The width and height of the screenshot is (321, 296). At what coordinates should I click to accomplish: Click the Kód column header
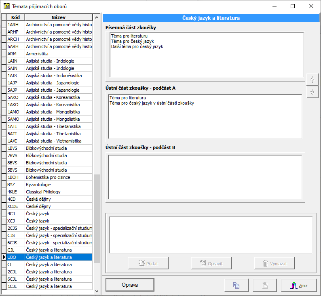[x=16, y=17]
